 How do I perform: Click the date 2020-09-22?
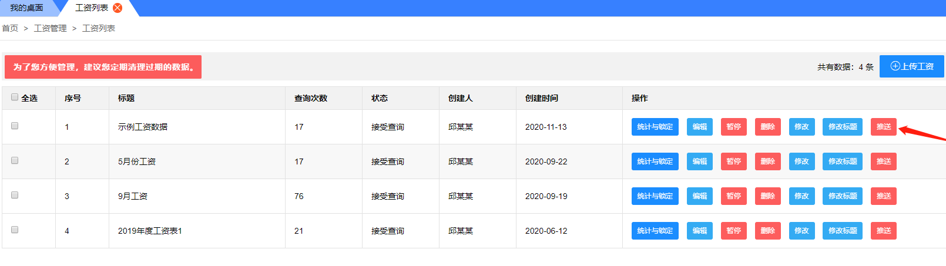(x=546, y=161)
